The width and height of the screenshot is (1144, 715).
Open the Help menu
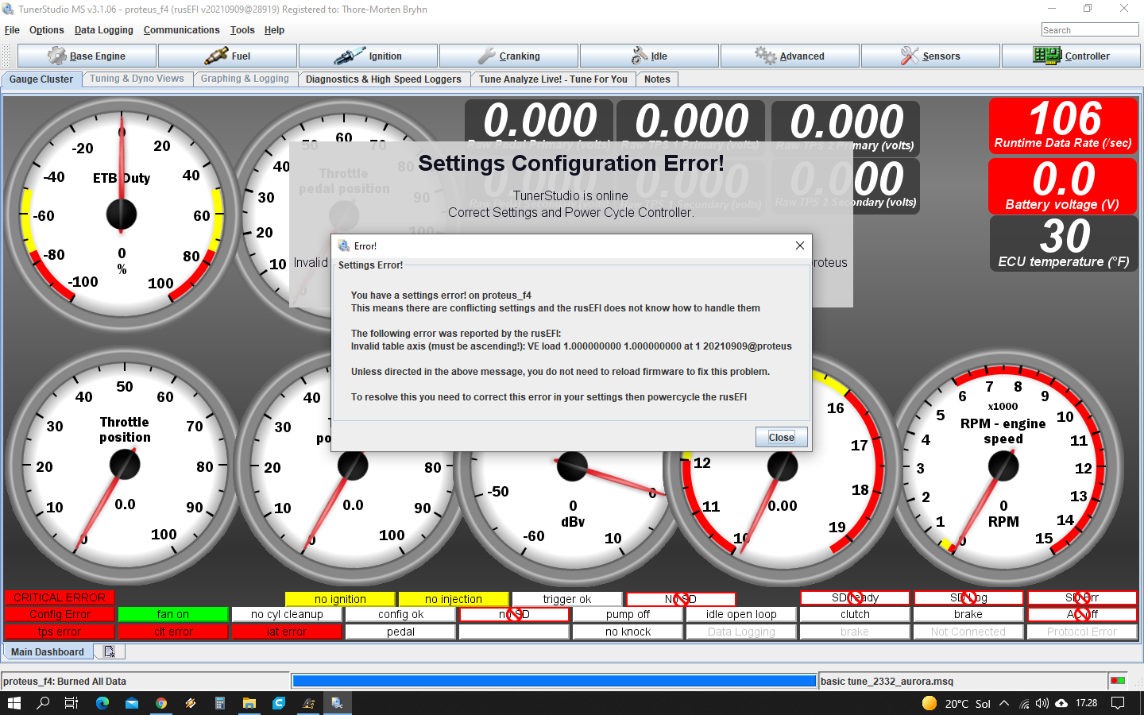[274, 30]
